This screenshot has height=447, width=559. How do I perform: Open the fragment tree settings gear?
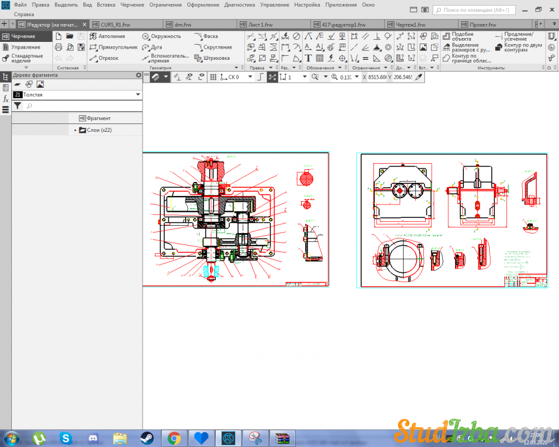click(x=139, y=75)
